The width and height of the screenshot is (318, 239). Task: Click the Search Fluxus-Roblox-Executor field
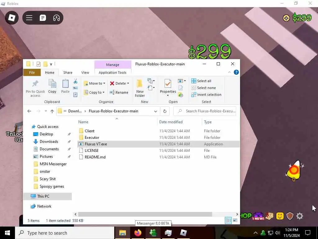(205, 111)
